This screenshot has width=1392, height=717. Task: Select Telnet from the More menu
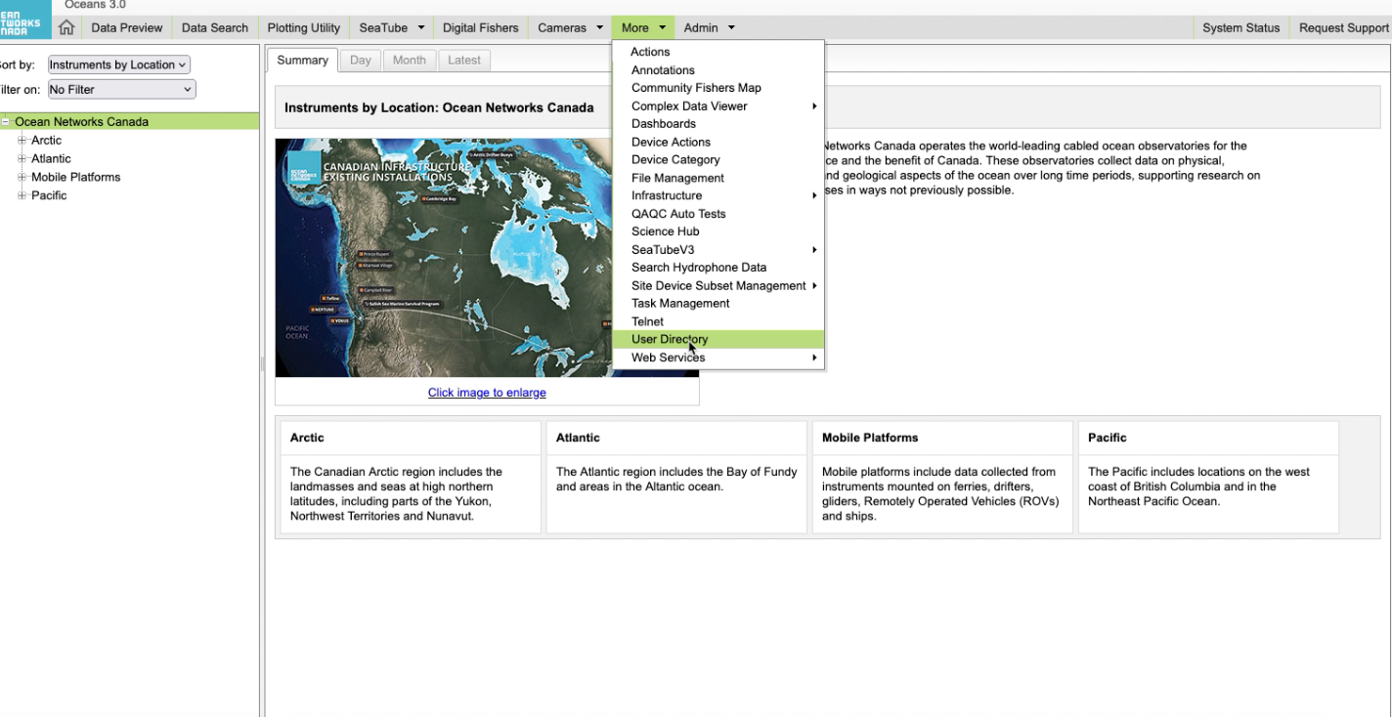point(718,321)
